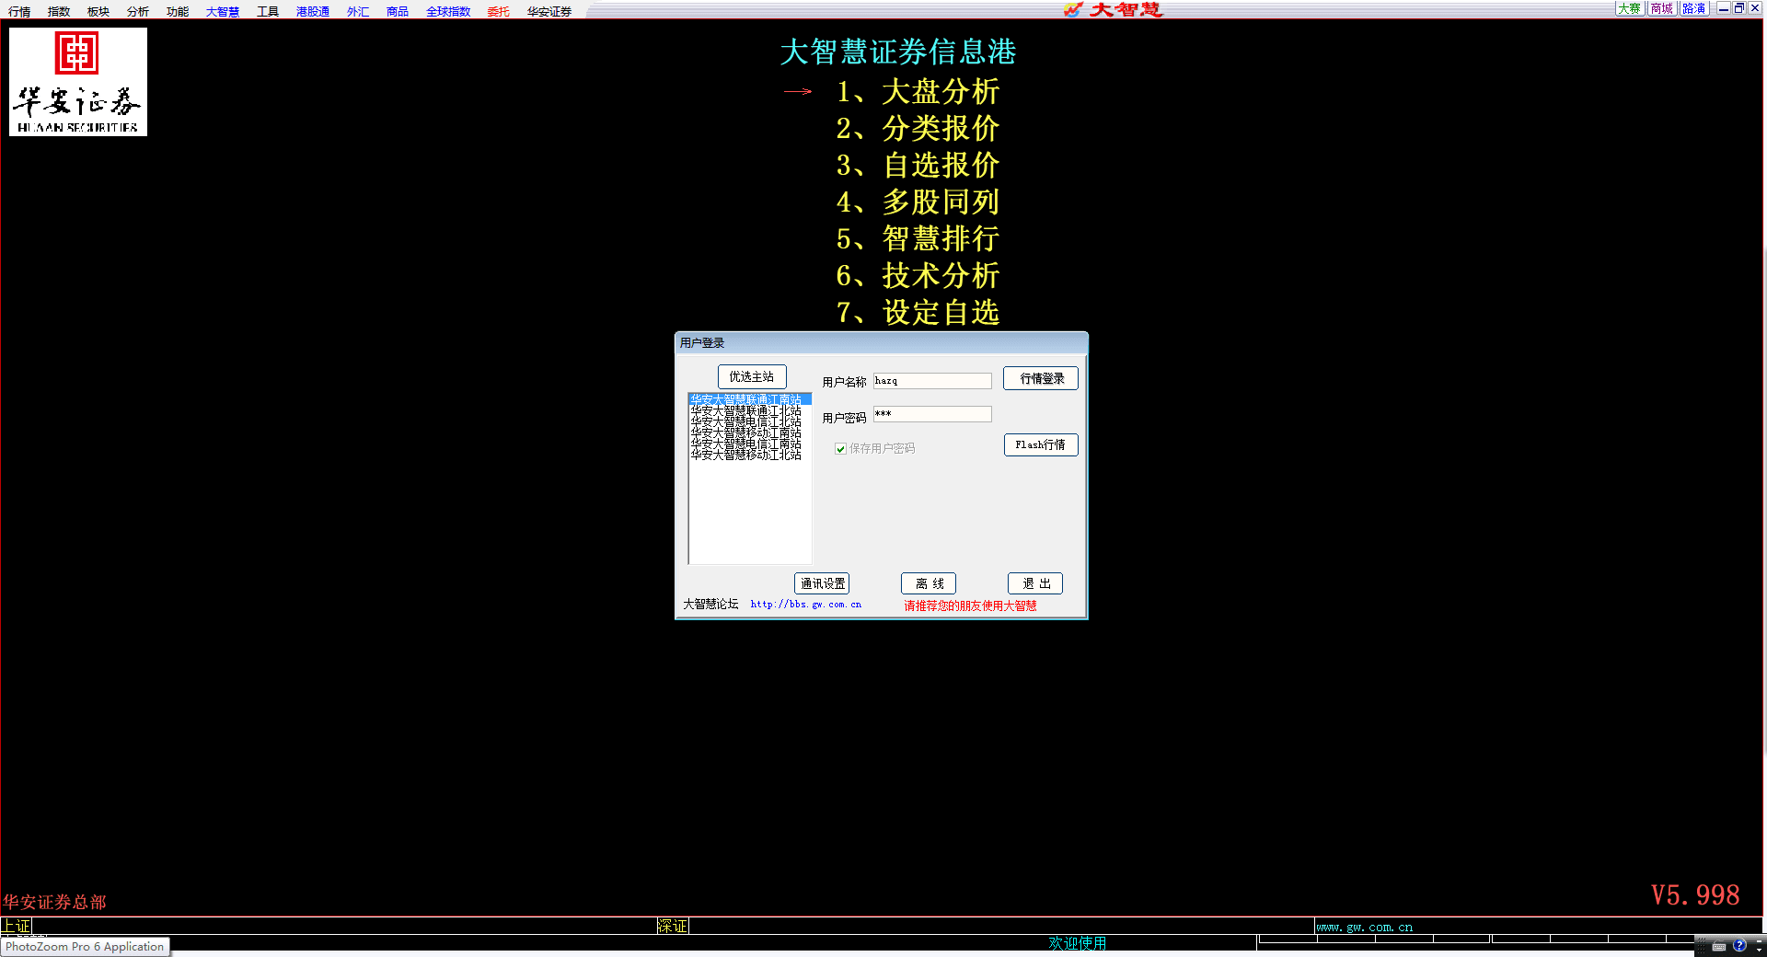This screenshot has width=1767, height=957.
Task: Open the 功能 menu
Action: (178, 12)
